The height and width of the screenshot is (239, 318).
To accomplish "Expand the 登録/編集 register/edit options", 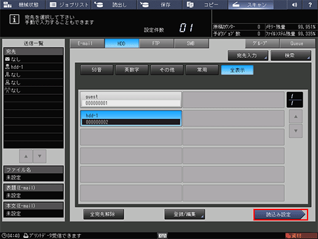I will click(x=185, y=214).
